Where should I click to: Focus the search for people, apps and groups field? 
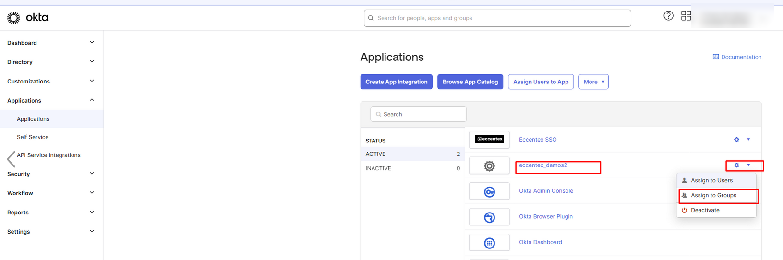click(x=497, y=18)
